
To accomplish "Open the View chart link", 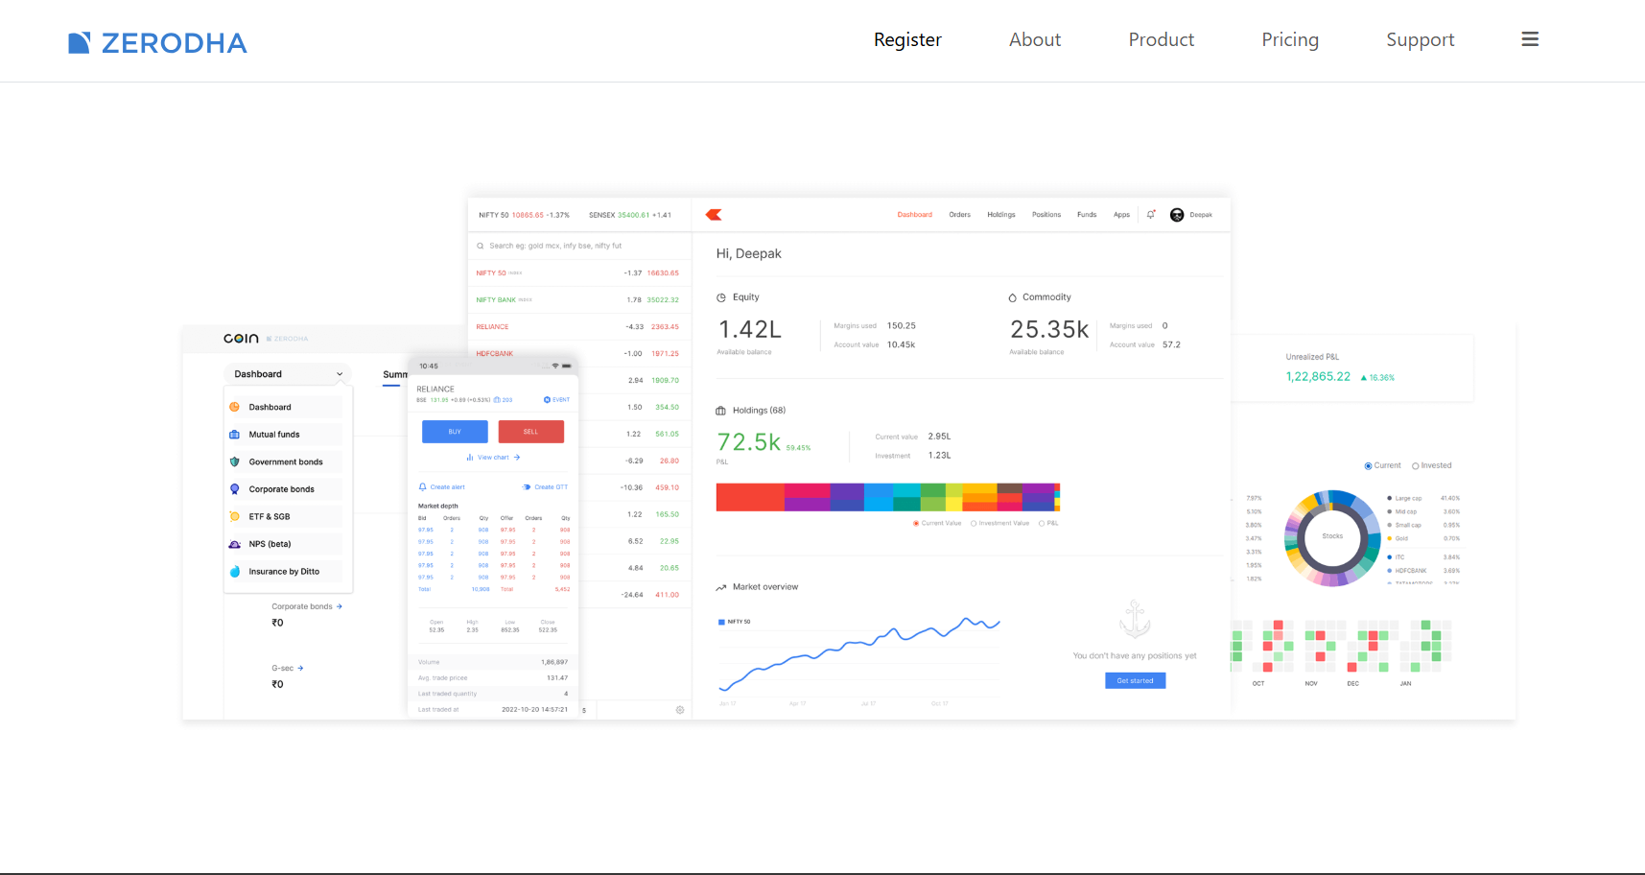I will 493,458.
